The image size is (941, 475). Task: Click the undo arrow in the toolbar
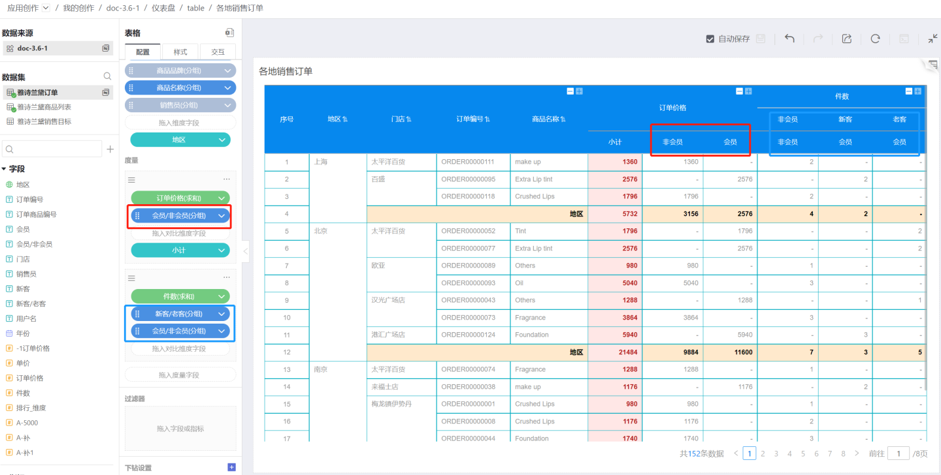789,38
